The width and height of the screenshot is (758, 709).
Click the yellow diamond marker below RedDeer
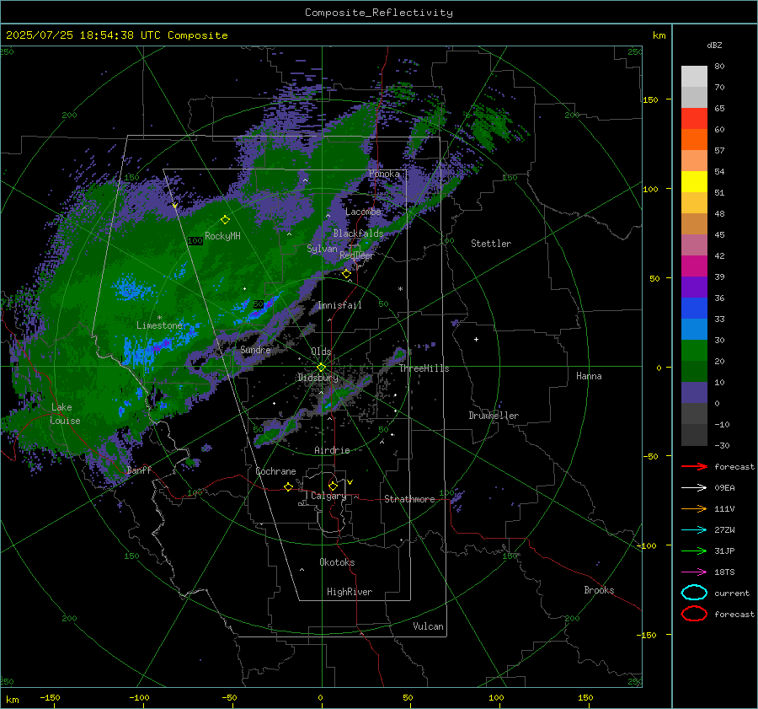347,274
